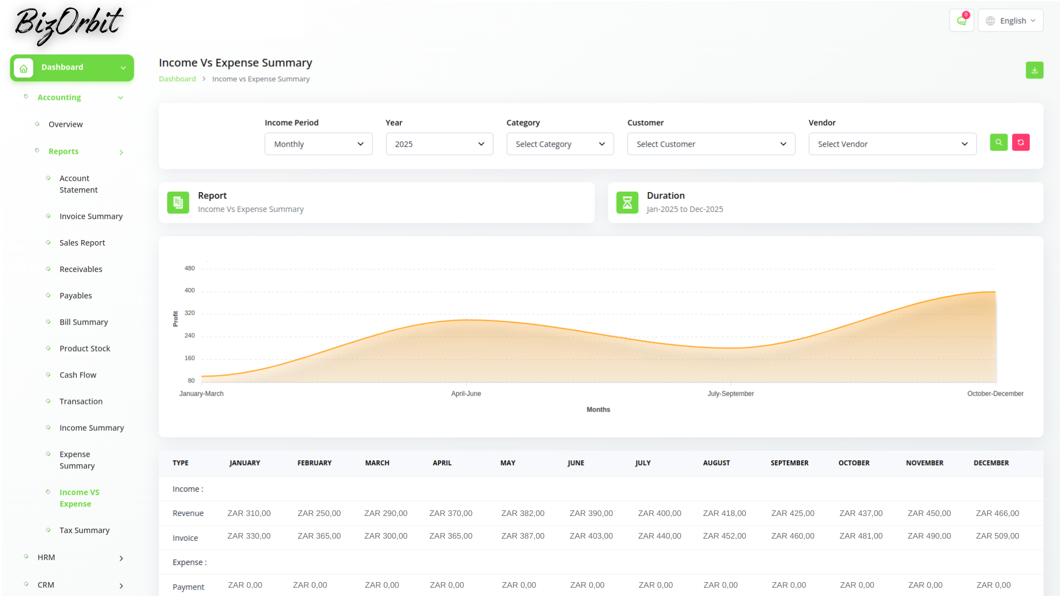Select Income VS Expense menu item
Screen dimensions: 1060x596
pyautogui.click(x=79, y=498)
